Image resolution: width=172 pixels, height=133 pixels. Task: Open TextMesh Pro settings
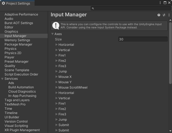(15, 104)
